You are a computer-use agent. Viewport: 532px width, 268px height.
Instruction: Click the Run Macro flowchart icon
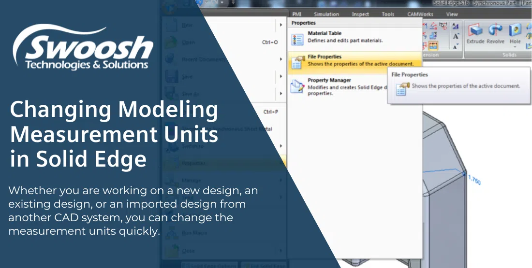coord(171,233)
